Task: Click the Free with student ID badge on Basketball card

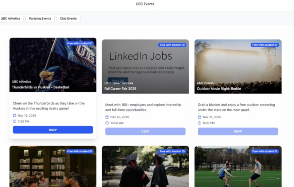Action: tap(80, 43)
